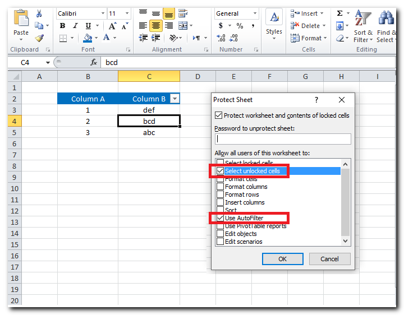Click the AutoSum sigma icon
This screenshot has width=404, height=315.
[340, 13]
